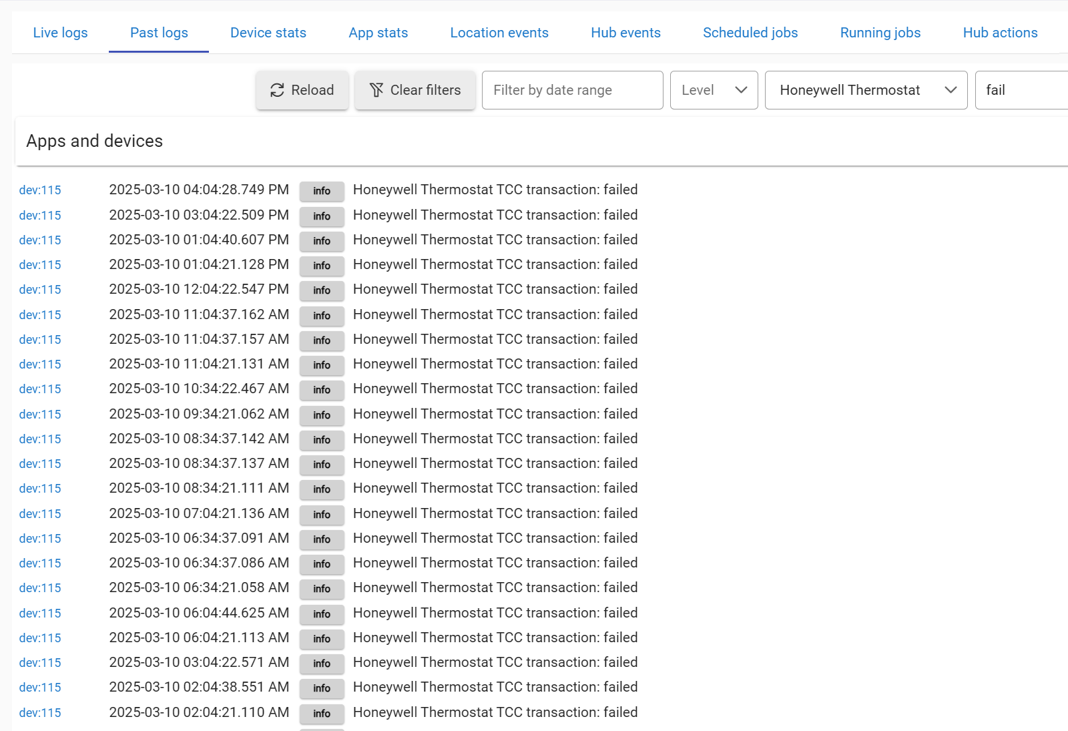
Task: Open the Honeywell Thermostat device dropdown
Action: click(866, 90)
